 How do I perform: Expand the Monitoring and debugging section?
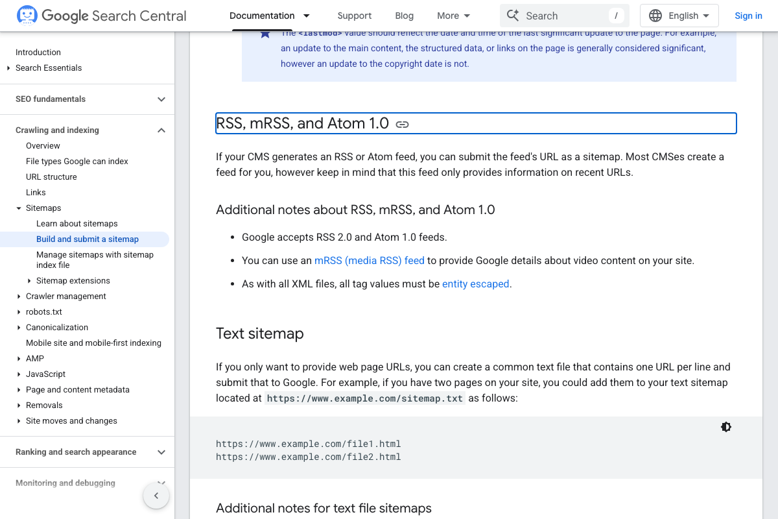point(161,483)
